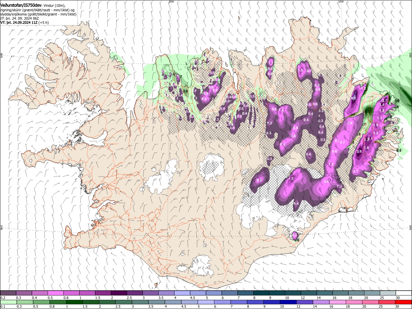Click the 20W longitude label
The height and width of the screenshot is (309, 412).
coord(171,2)
